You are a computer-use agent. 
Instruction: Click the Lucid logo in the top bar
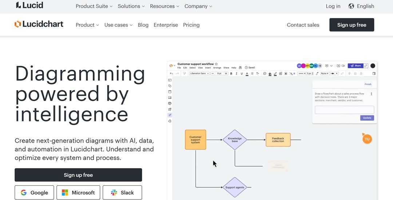tap(29, 5)
